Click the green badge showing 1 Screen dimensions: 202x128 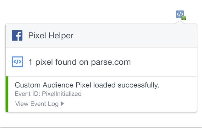click(184, 18)
